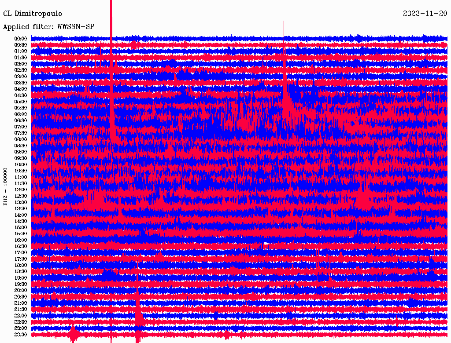The image size is (451, 343).
Task: Click the 11:00 time label
Action: point(21,177)
